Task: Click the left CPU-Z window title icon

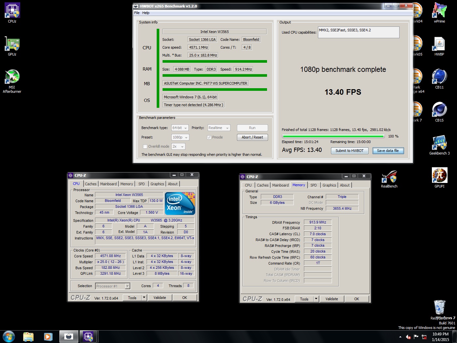Action: [x=71, y=175]
